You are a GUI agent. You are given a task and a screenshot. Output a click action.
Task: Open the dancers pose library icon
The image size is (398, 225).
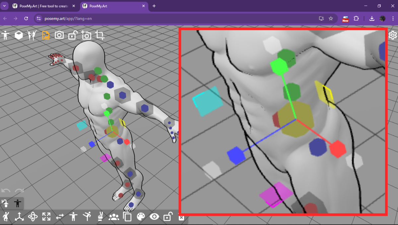tap(32, 35)
